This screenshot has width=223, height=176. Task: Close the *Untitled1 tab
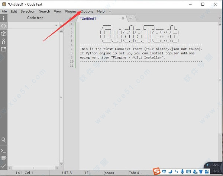(123, 18)
